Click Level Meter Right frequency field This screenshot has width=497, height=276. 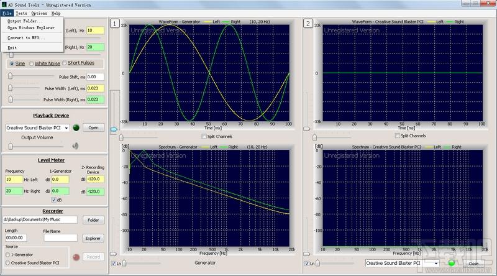tap(14, 191)
